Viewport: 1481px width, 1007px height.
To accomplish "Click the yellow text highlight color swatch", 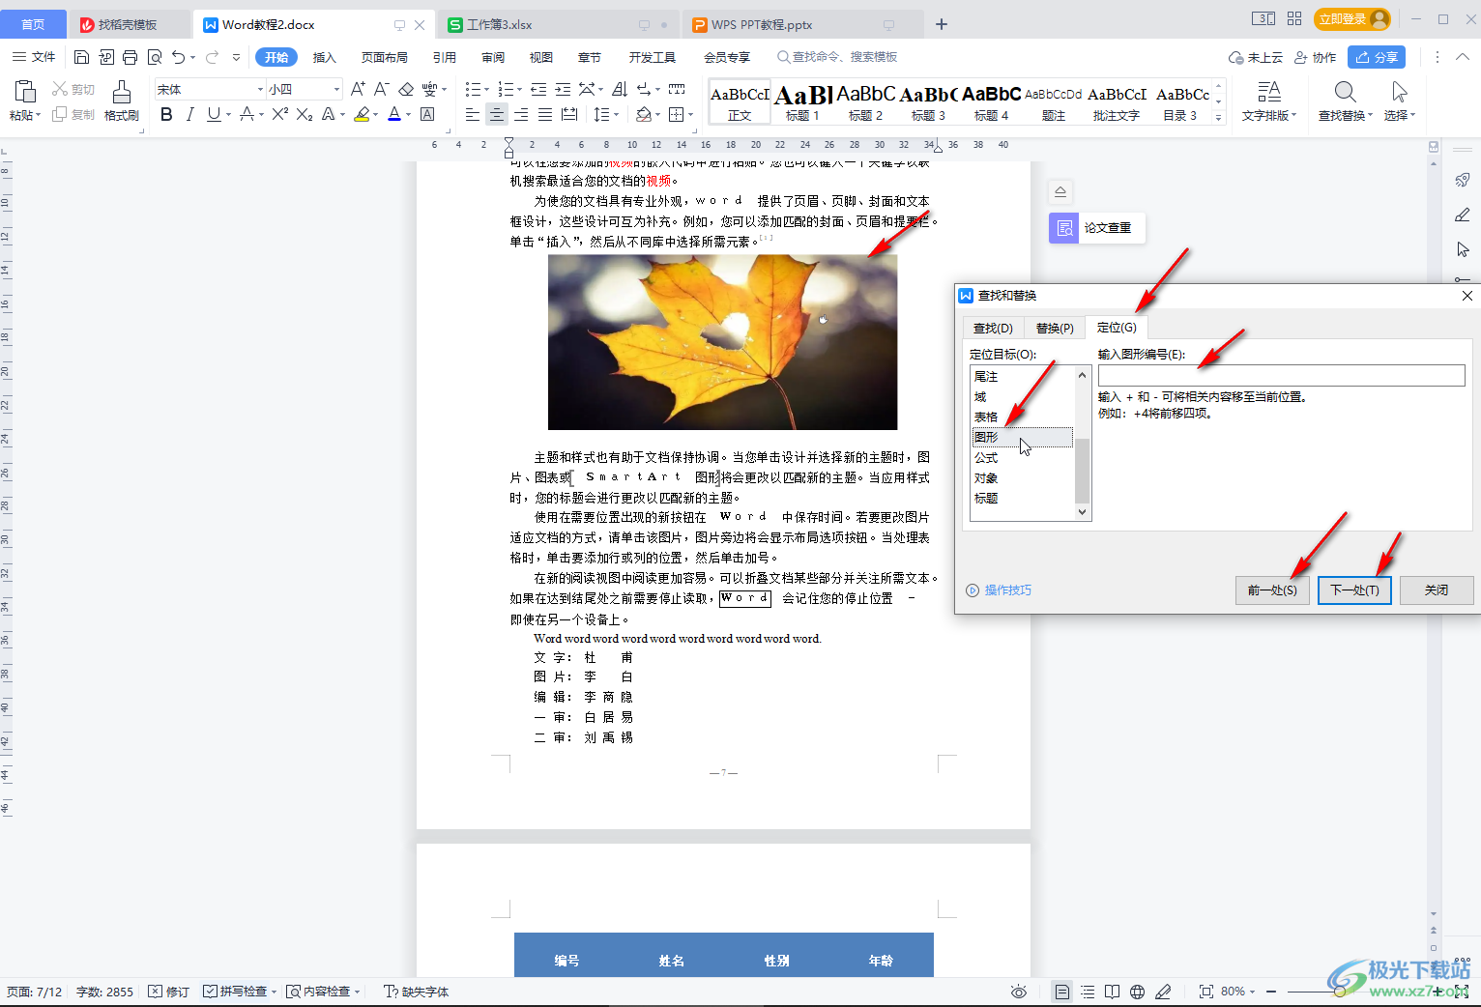I will 362,115.
